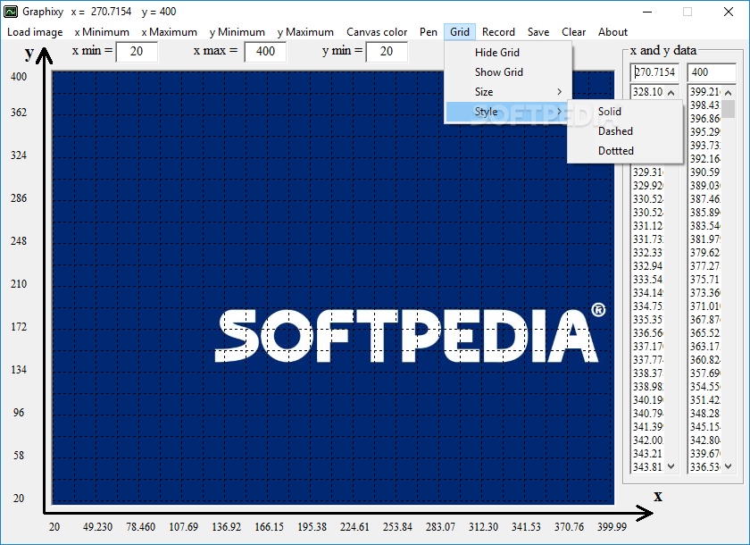Click the y list scrollbar thumb

[x=729, y=109]
